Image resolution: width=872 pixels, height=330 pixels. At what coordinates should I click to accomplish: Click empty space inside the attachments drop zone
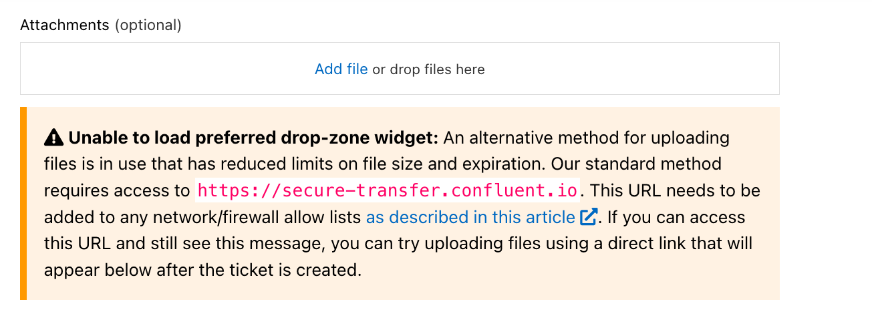tap(167, 69)
